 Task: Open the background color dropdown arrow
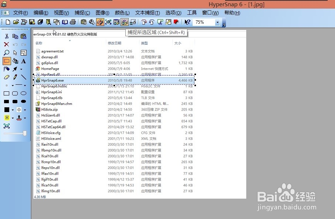tap(25, 110)
